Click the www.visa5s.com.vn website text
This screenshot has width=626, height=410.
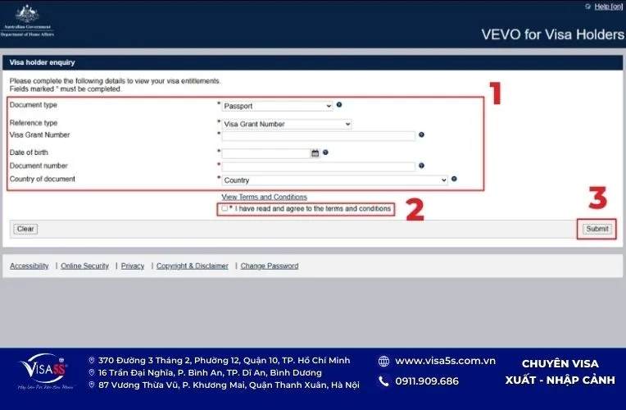[445, 361]
